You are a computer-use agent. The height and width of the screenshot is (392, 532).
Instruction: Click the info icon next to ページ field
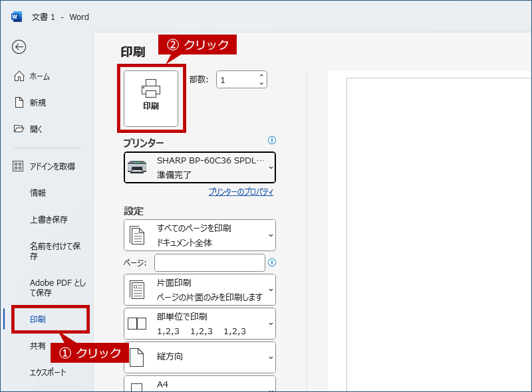click(271, 262)
